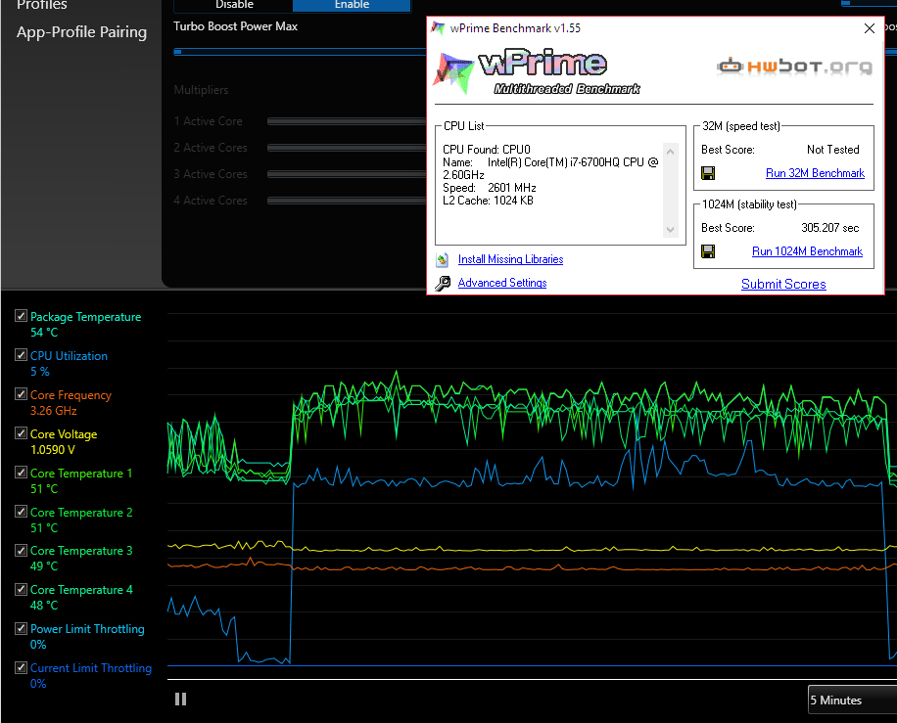Click CPU List scrollbar up arrow

[x=671, y=152]
